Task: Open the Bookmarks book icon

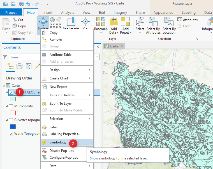Action: pyautogui.click(x=71, y=22)
